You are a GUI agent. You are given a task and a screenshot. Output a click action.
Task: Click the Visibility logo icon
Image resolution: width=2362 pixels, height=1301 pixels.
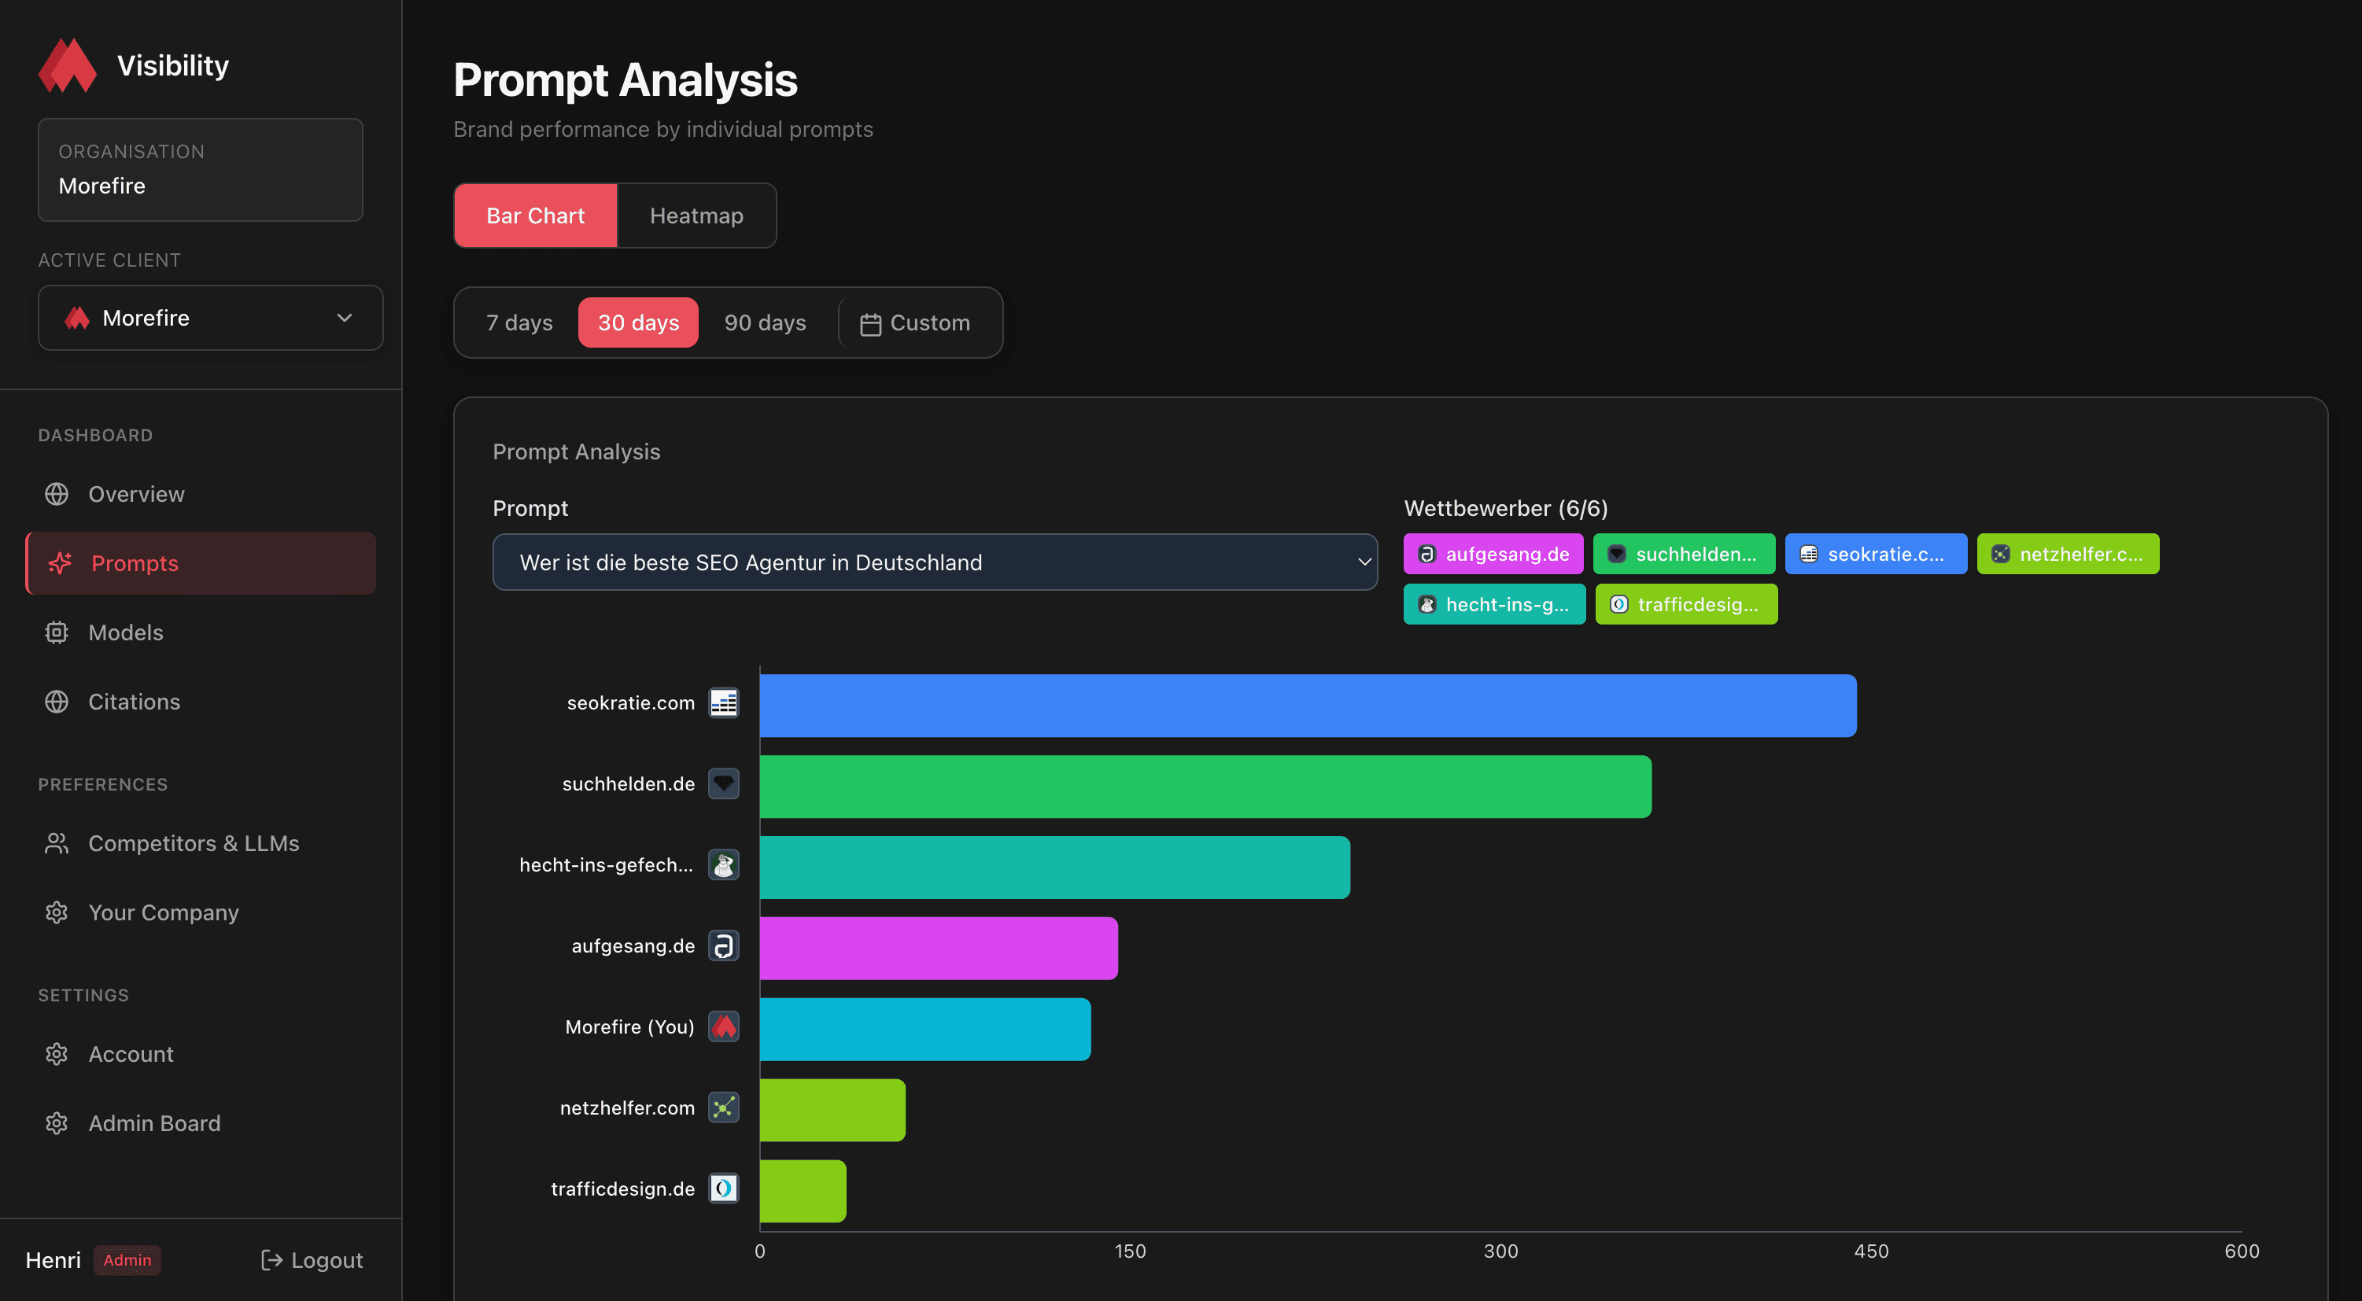tap(68, 65)
